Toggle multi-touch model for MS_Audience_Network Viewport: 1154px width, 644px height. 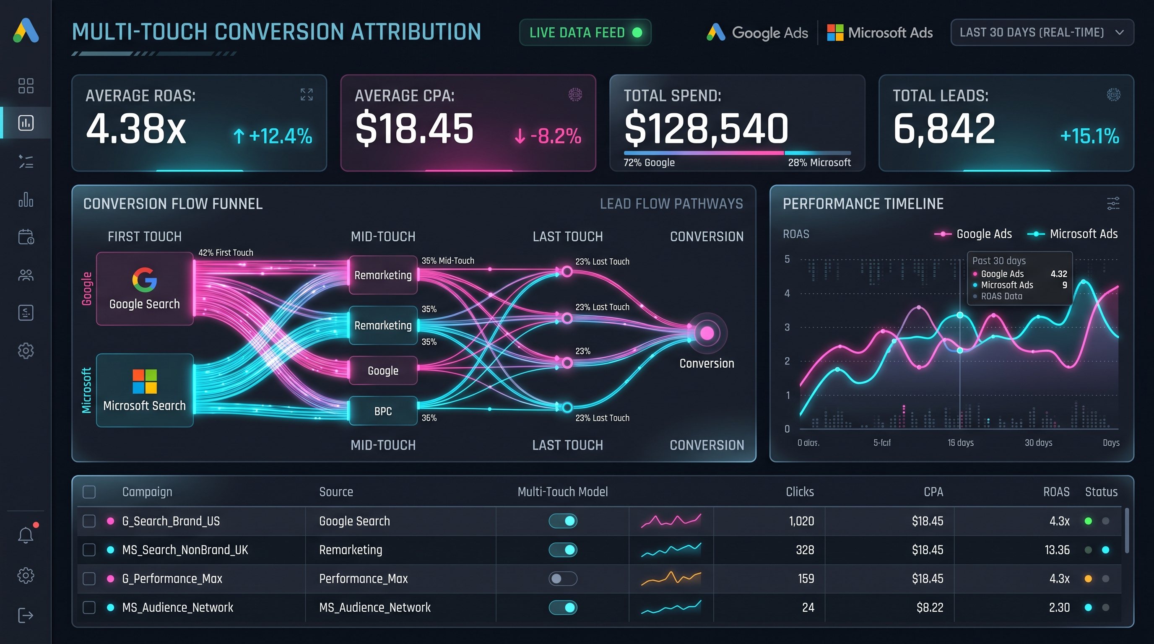tap(563, 607)
